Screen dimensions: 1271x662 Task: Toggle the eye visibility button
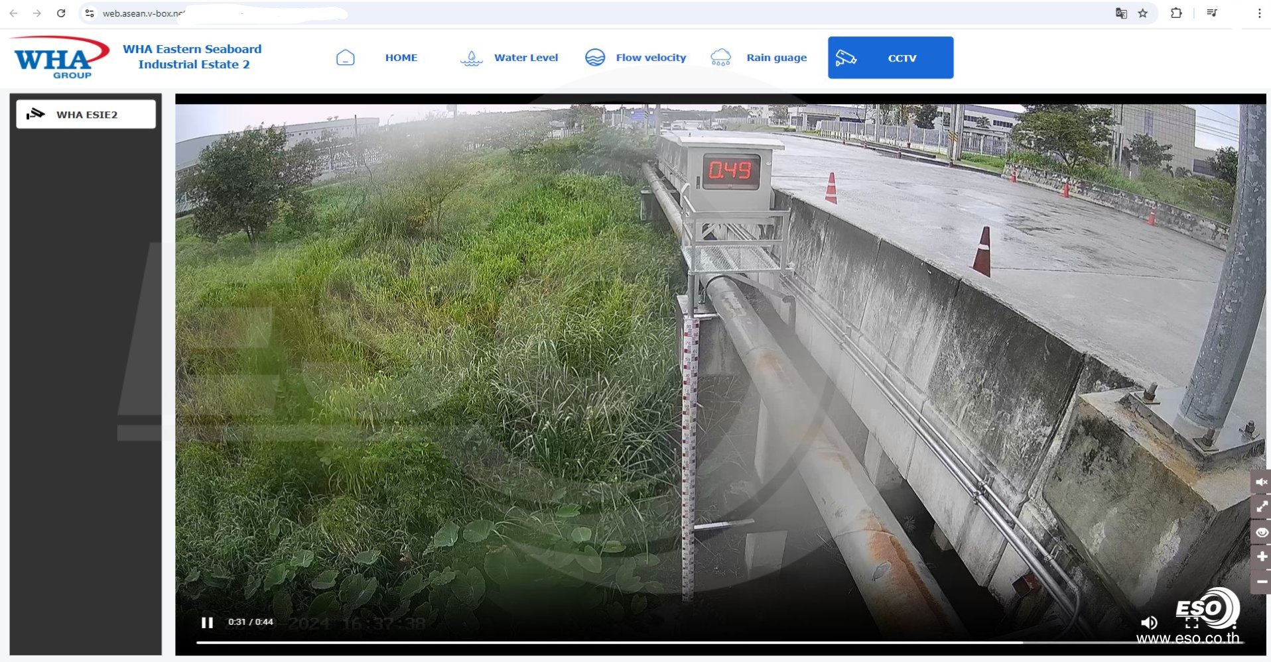(1261, 532)
